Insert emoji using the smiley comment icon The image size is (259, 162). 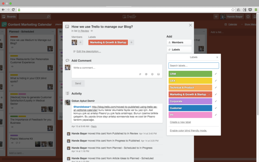tap(152, 74)
